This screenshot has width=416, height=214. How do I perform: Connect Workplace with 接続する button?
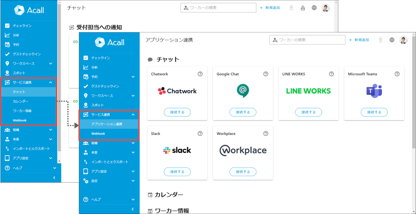pos(243,172)
